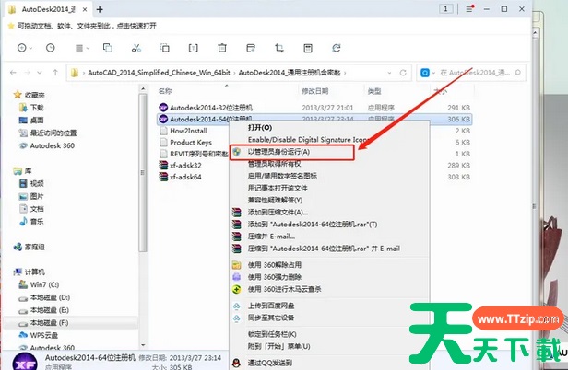The image size is (568, 370).
Task: Sort by the 名称 column header
Action: [165, 91]
